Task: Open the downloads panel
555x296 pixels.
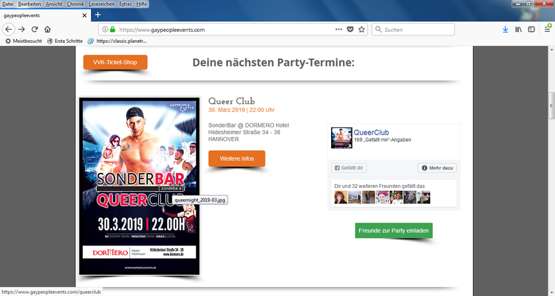Action: [x=505, y=30]
